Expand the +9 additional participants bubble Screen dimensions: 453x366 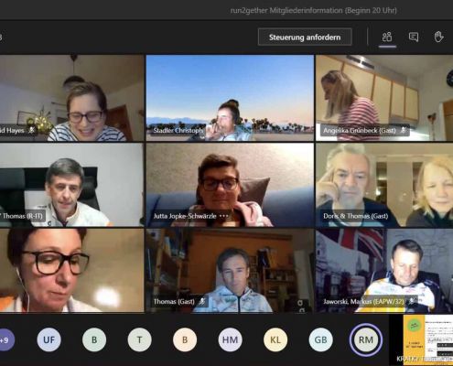[5, 339]
